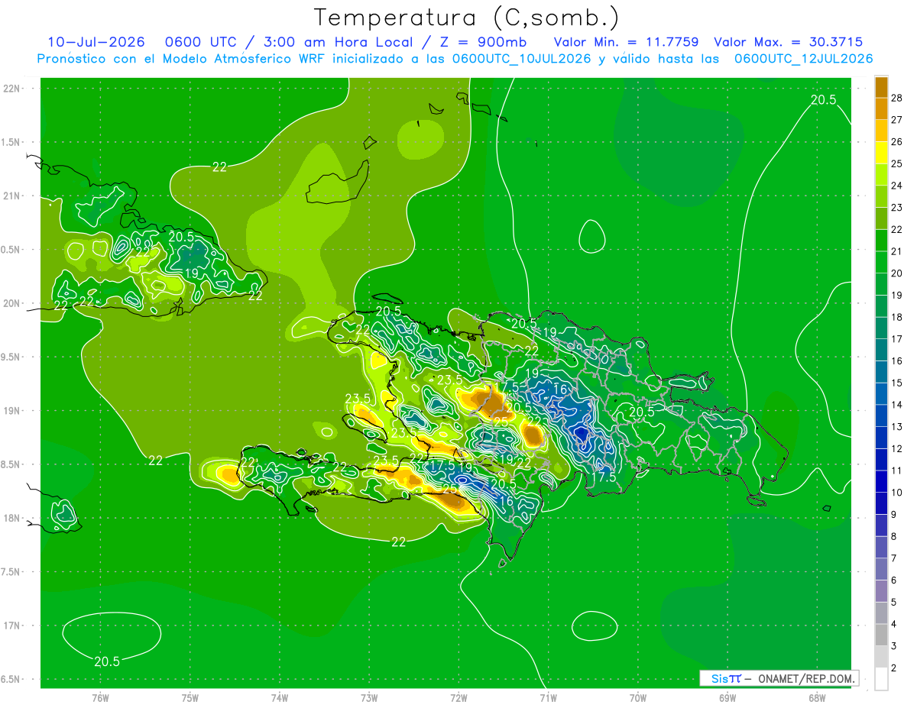917x708 pixels.
Task: Click the '23' contour label over Haiti
Action: click(399, 433)
